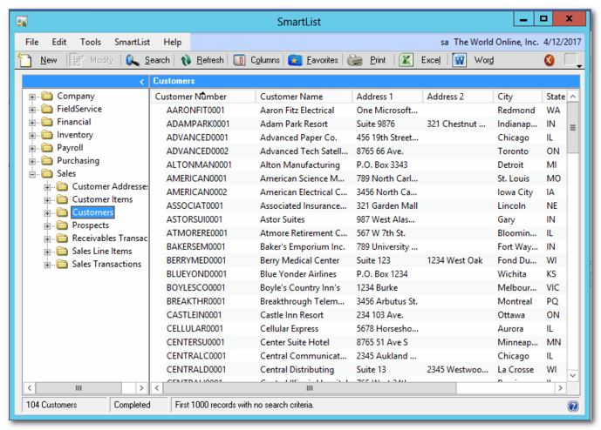Viewport: 601px width, 430px height.
Task: Expand the Purchasing tree node
Action: tap(32, 161)
